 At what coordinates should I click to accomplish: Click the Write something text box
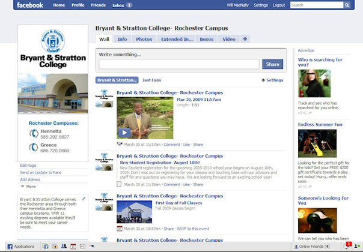tap(179, 64)
